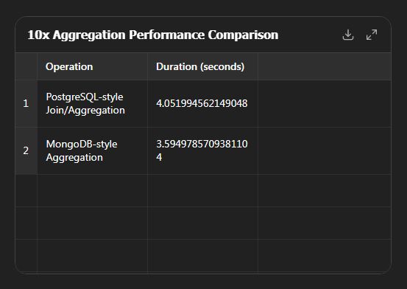
Task: Select row number 1
Action: pyautogui.click(x=26, y=103)
